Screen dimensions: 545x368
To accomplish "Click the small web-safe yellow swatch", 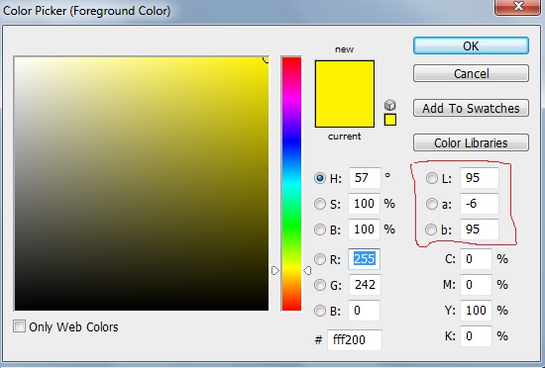I will pyautogui.click(x=390, y=120).
